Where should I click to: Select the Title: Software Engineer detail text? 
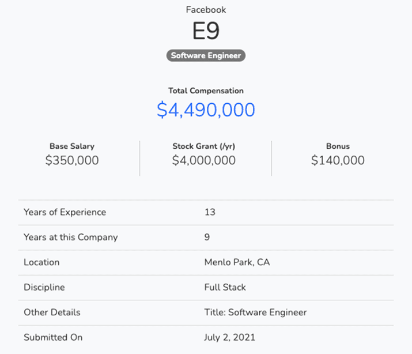tap(255, 312)
